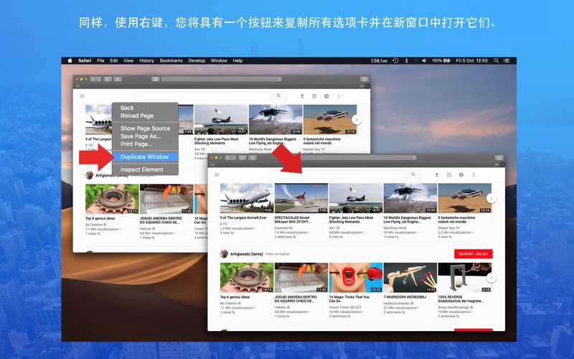Click the Fri 5 Oct 12:50 clock
The width and height of the screenshot is (574, 359).
click(x=471, y=61)
